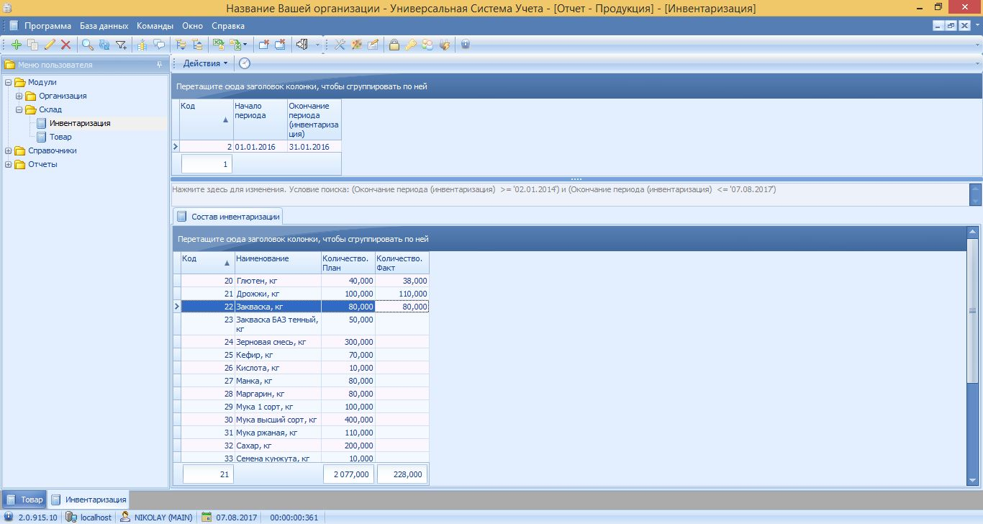Viewport: 983px width, 524px height.
Task: Open the Окно menu
Action: tap(193, 26)
